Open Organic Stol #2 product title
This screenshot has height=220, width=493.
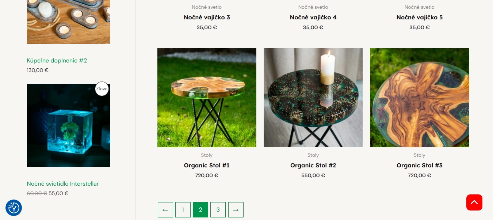(x=313, y=165)
